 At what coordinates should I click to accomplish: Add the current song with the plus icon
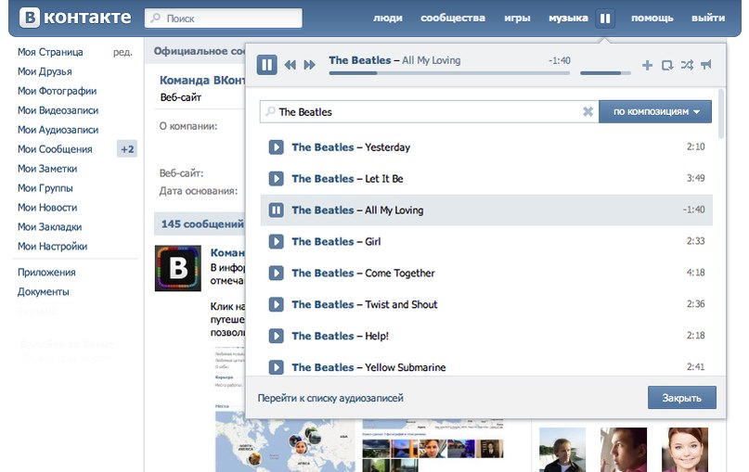tap(647, 65)
